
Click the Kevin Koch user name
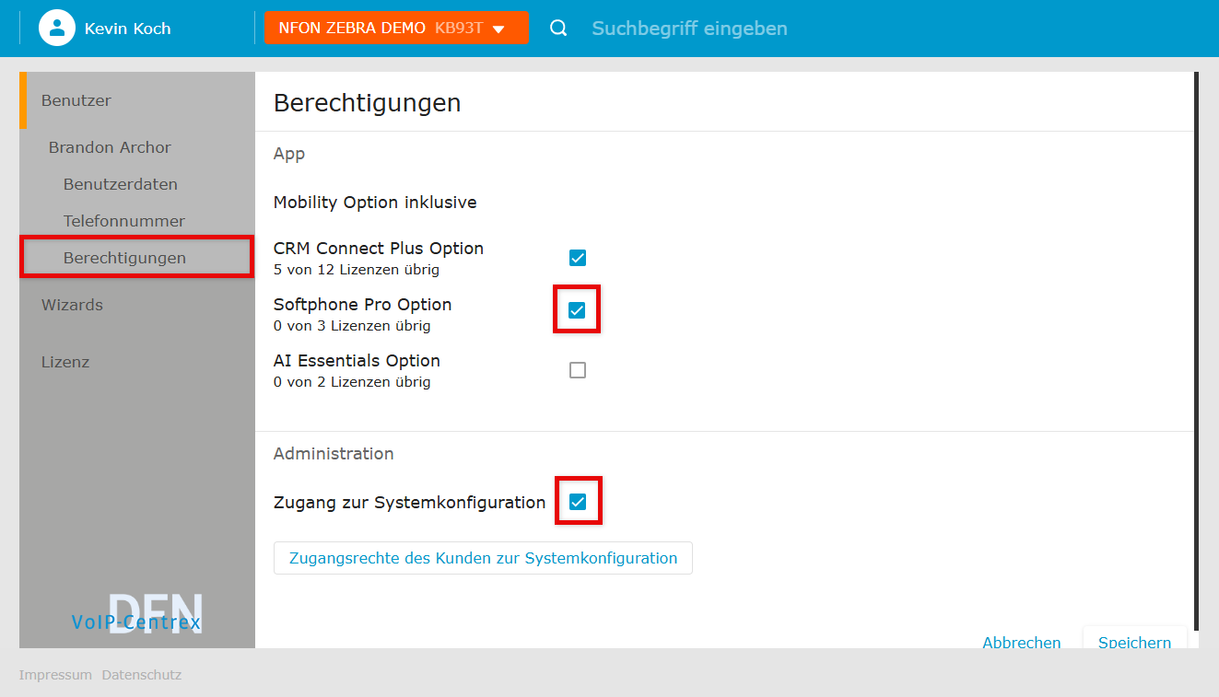(x=127, y=29)
